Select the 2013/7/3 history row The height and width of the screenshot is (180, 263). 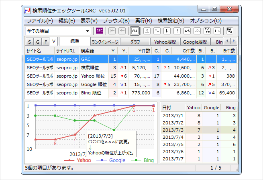point(199,130)
